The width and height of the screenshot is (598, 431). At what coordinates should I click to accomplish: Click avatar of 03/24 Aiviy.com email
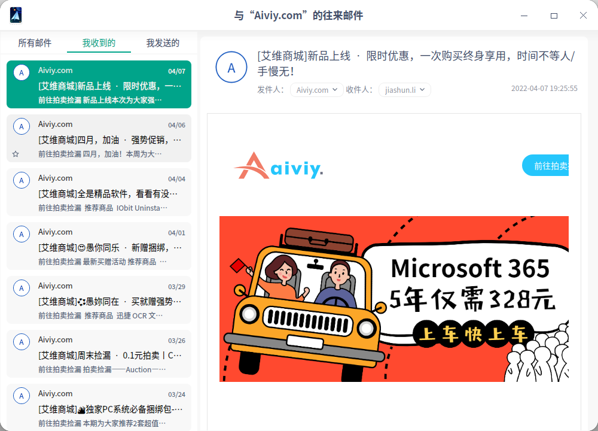[x=22, y=396]
